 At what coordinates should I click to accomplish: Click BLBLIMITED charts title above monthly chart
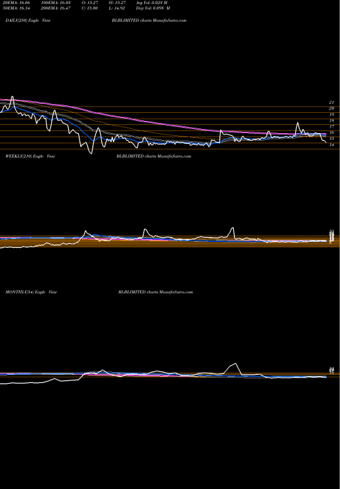(156, 292)
